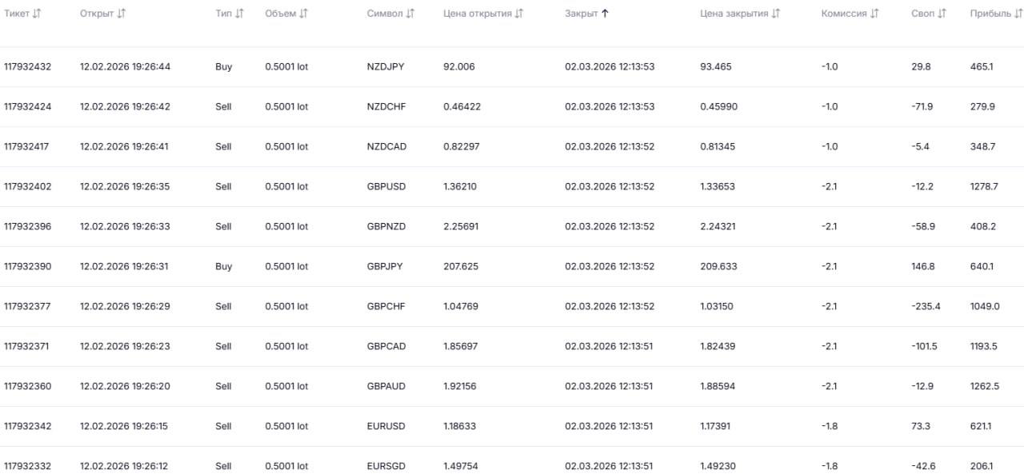Click the sort icon next to Символ
Screen dimensions: 1024x474
pyautogui.click(x=410, y=14)
